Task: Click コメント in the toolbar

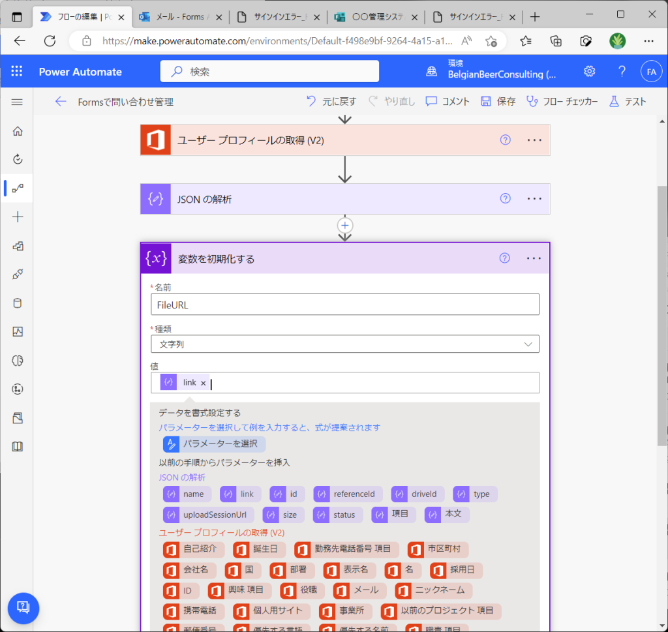Action: [x=448, y=101]
